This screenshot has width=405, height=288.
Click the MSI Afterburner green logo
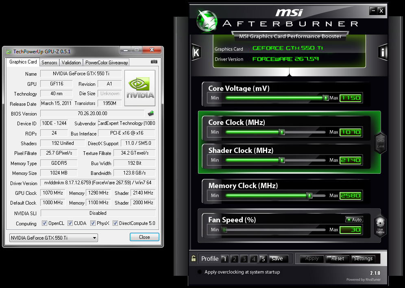(x=207, y=21)
